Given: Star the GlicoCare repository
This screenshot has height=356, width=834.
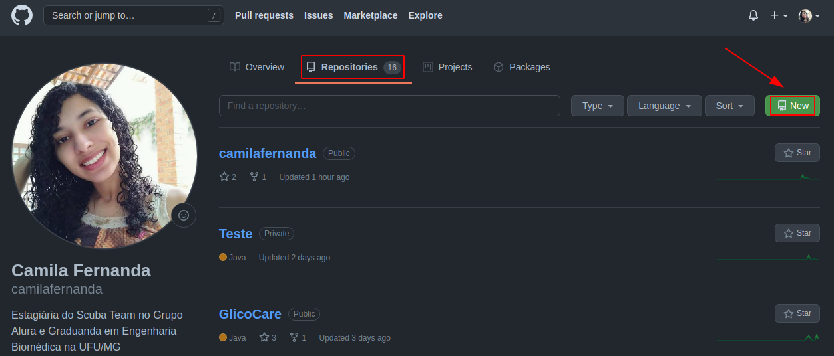Looking at the screenshot, I should [797, 313].
